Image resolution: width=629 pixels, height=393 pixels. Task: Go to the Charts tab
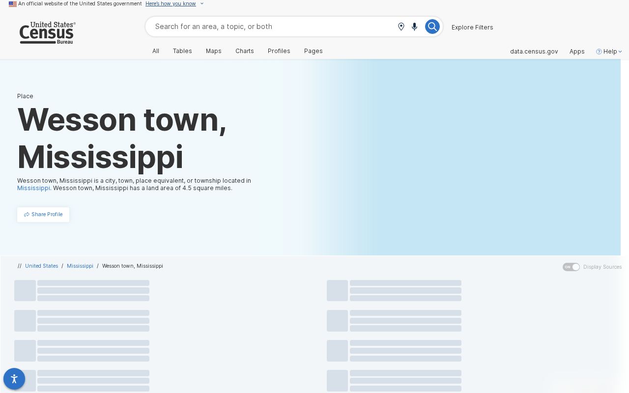[x=245, y=51]
